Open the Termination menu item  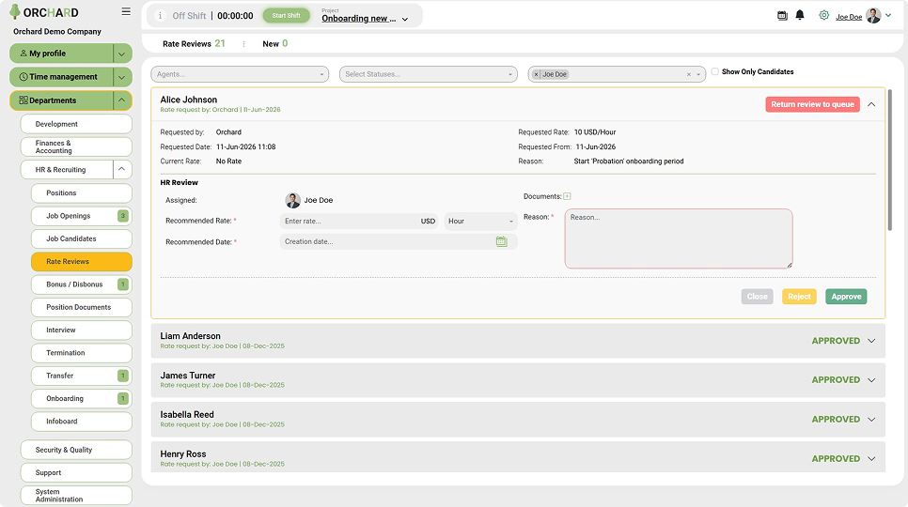pos(82,353)
